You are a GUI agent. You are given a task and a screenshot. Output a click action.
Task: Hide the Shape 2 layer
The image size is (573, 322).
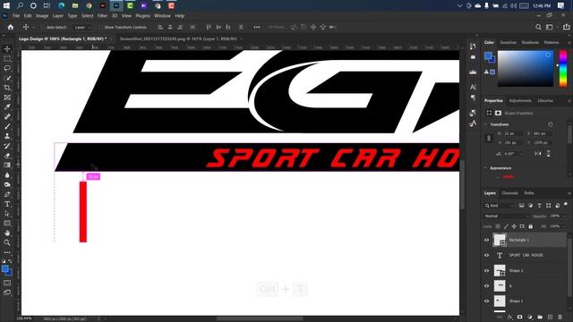(x=486, y=270)
